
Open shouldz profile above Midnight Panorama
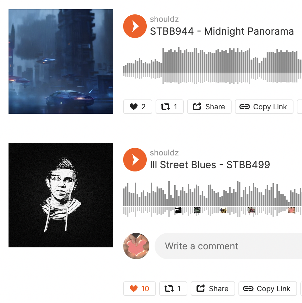click(164, 19)
